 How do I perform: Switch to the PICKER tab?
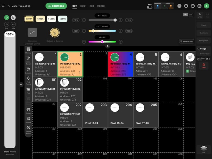101,6
